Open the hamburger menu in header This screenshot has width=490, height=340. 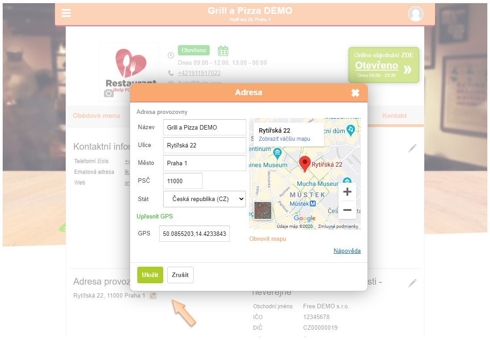pos(66,13)
